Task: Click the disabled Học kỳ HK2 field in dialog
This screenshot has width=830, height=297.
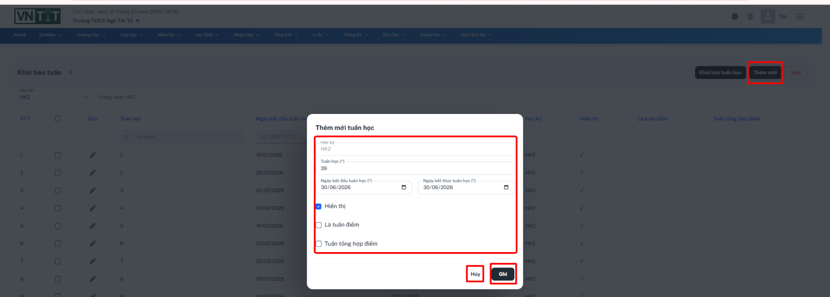Action: pos(415,148)
